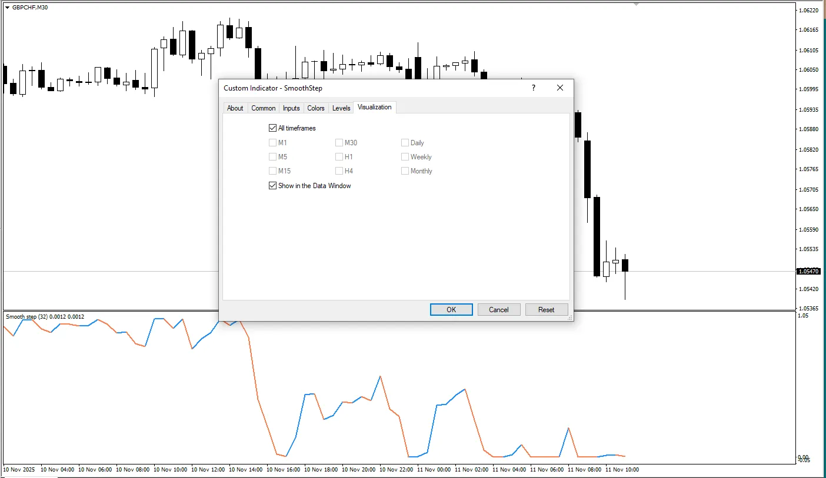Click the chart shift triangle marker
Image resolution: width=826 pixels, height=478 pixels.
635,4
